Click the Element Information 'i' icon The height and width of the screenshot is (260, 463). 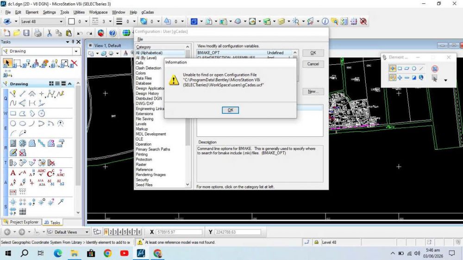pyautogui.click(x=325, y=21)
